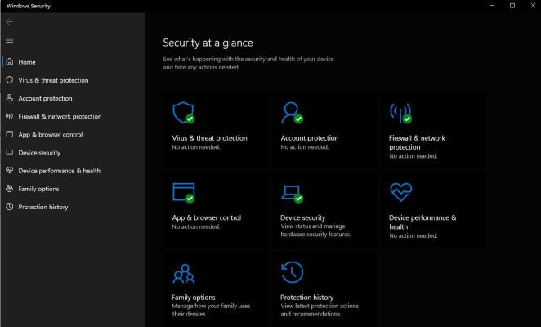
Task: Open the Protection history clock tile icon
Action: tap(291, 272)
